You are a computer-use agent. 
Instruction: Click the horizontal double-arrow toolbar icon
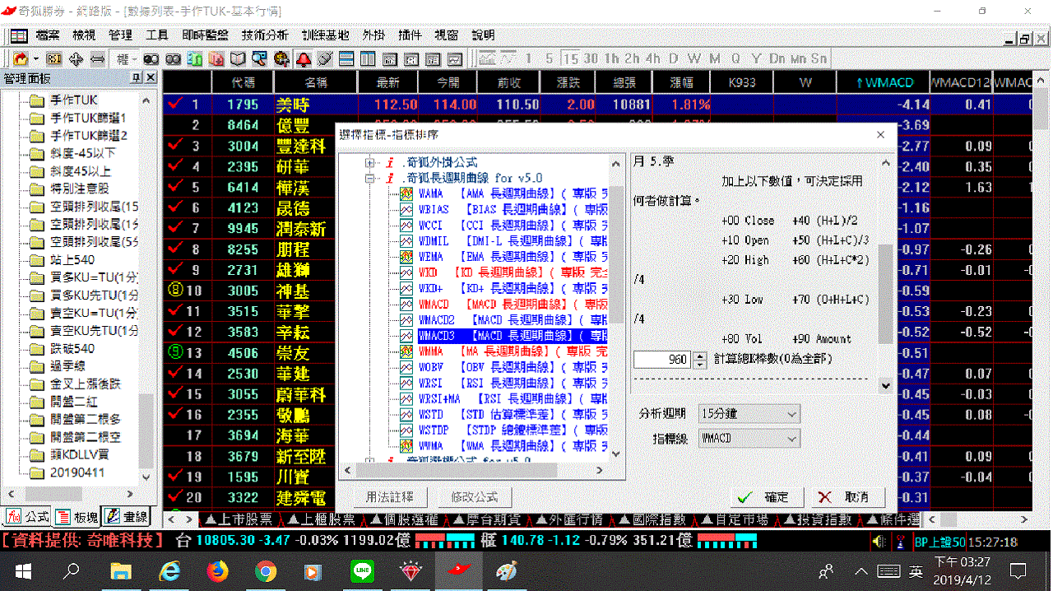coord(97,59)
